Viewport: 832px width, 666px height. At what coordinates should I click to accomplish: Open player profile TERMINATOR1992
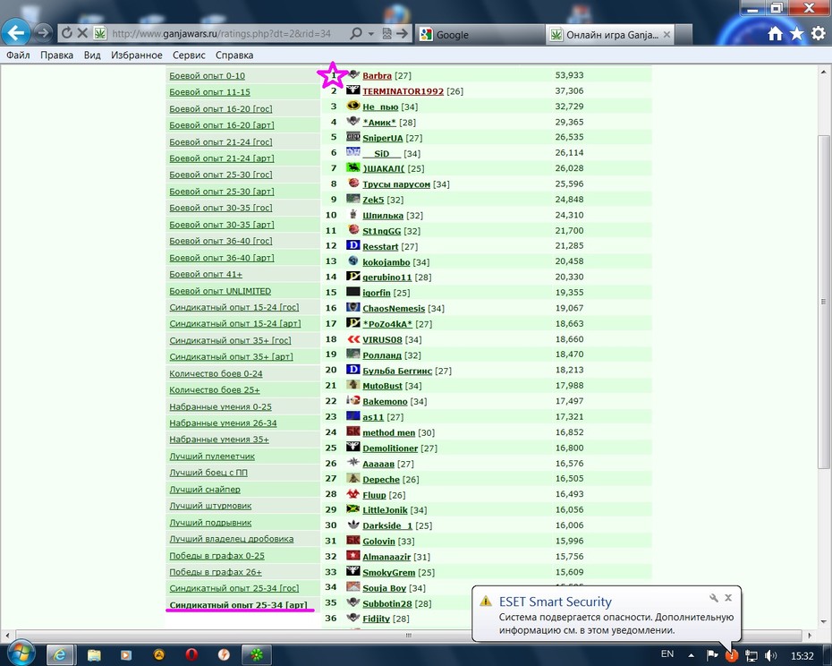tap(403, 90)
